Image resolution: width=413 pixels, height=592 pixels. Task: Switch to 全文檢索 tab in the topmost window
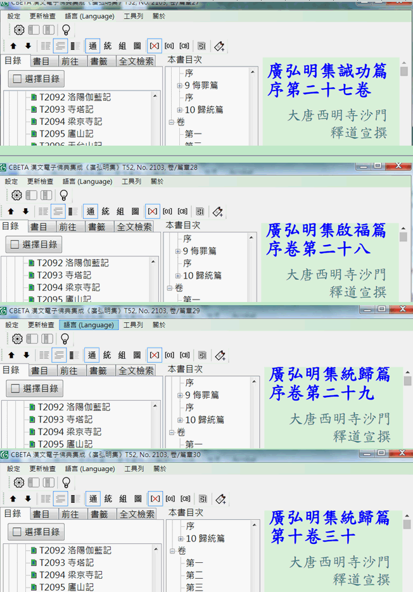[136, 61]
